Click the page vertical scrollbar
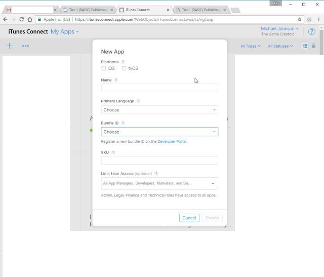 pos(321,43)
